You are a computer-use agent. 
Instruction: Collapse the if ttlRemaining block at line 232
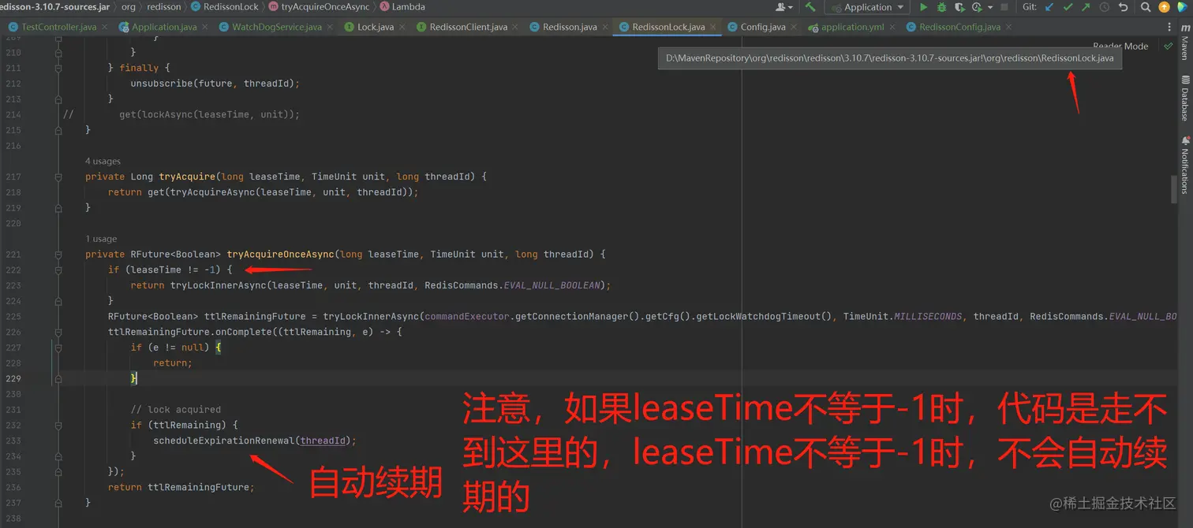pyautogui.click(x=58, y=425)
